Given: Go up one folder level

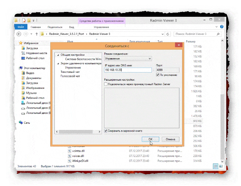Looking at the screenshot, I should click(37, 34).
